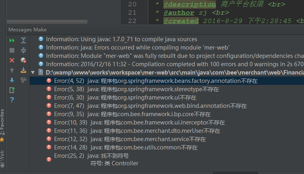This screenshot has width=304, height=174.
Task: Collapse the D:\wamp\www file node arrow
Action: coord(33,73)
